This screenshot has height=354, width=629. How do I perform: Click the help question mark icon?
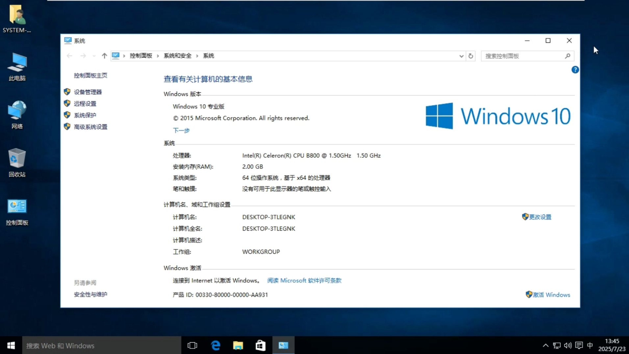coord(575,69)
